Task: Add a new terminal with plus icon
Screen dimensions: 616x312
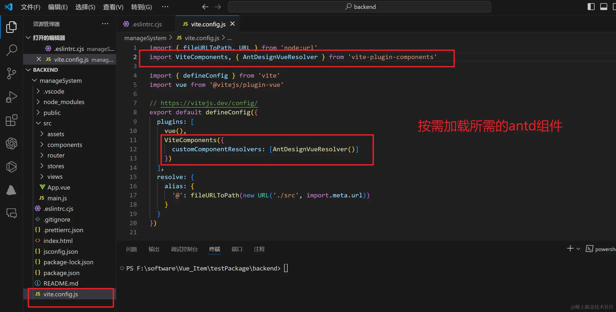Action: [570, 249]
